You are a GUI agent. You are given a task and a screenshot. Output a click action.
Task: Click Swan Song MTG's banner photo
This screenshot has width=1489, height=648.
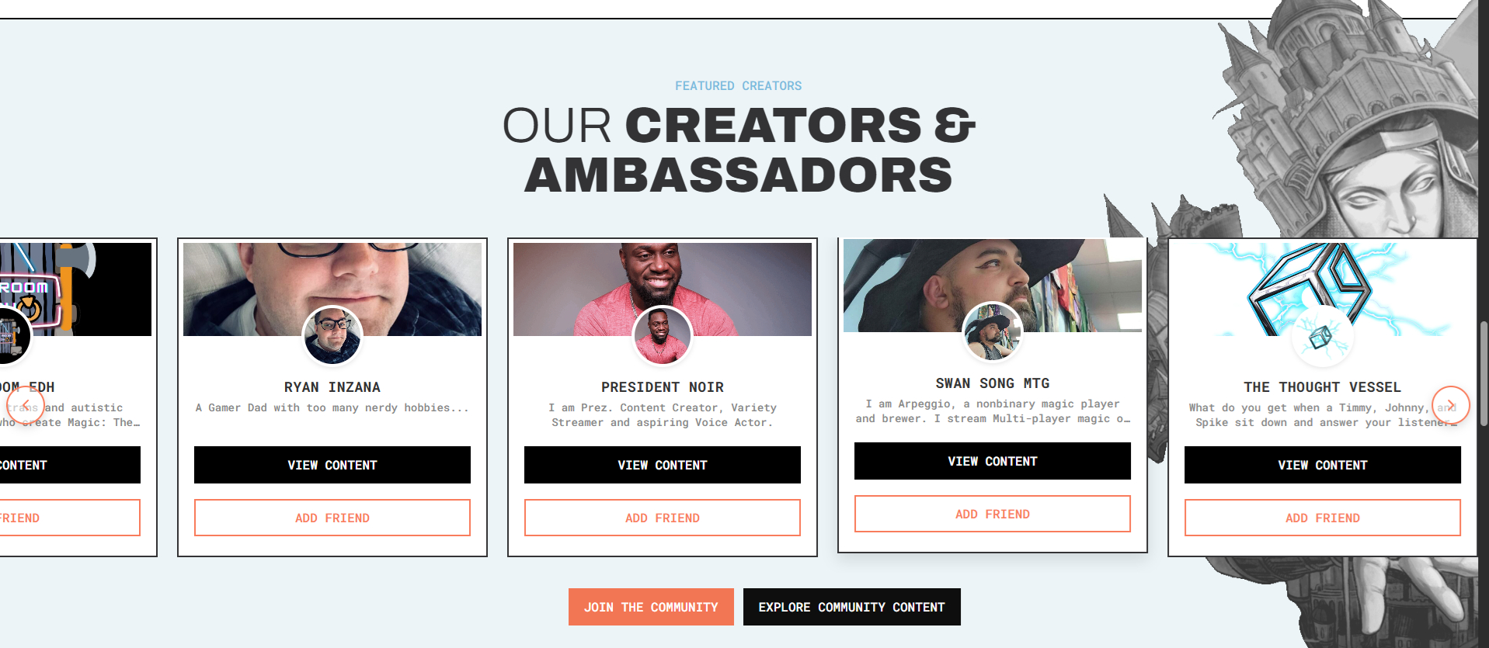click(x=993, y=285)
